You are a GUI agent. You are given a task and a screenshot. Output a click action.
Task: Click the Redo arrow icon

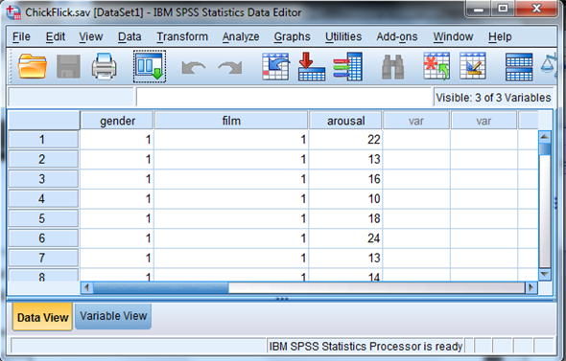pyautogui.click(x=230, y=67)
